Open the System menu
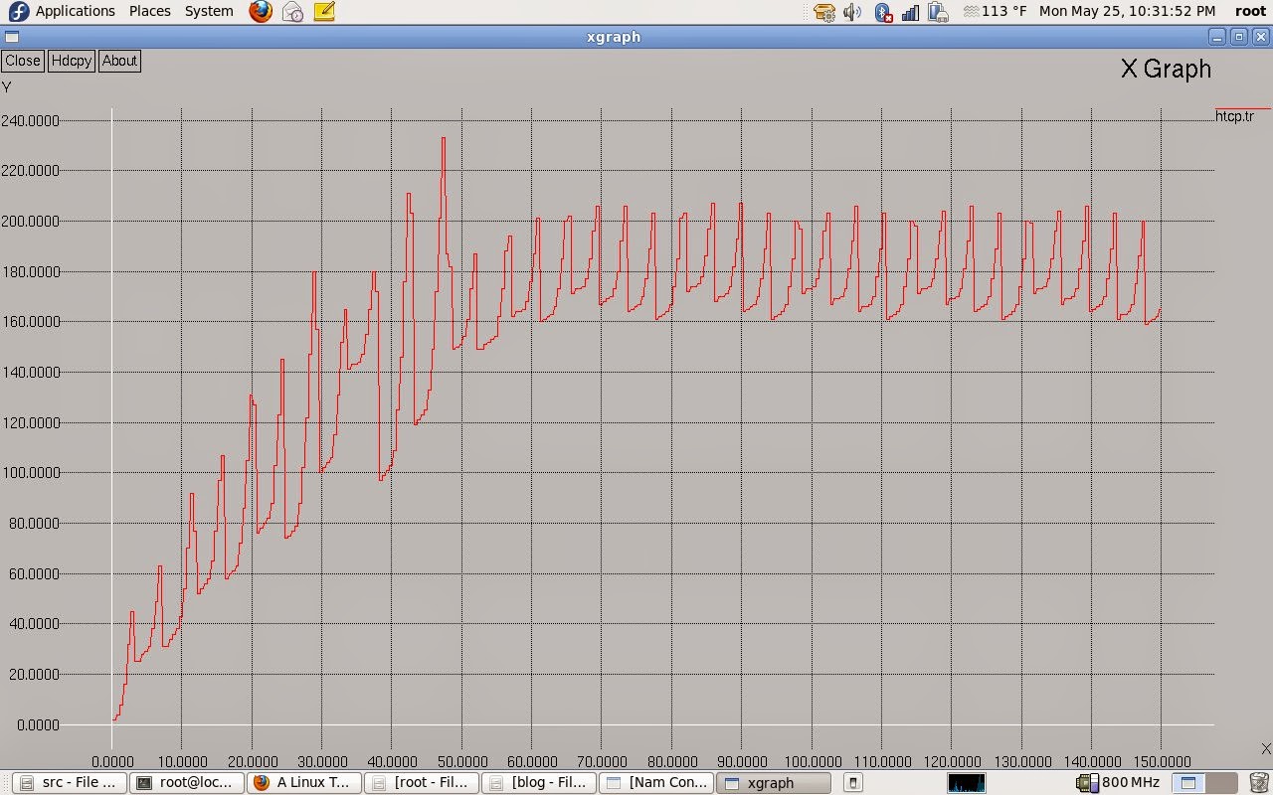 click(208, 11)
